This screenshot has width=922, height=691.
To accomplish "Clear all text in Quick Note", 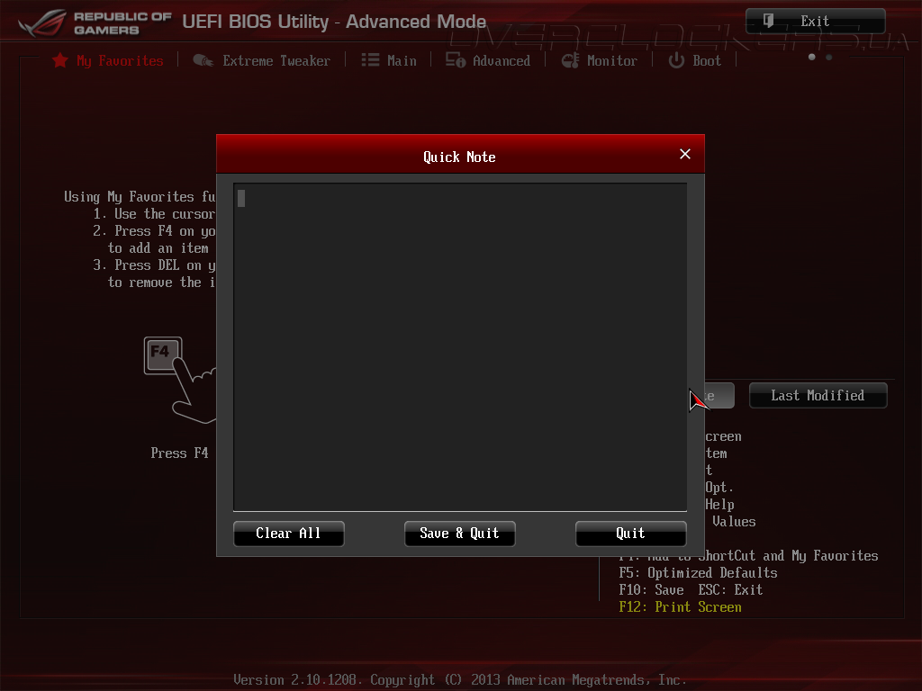I will pyautogui.click(x=289, y=534).
